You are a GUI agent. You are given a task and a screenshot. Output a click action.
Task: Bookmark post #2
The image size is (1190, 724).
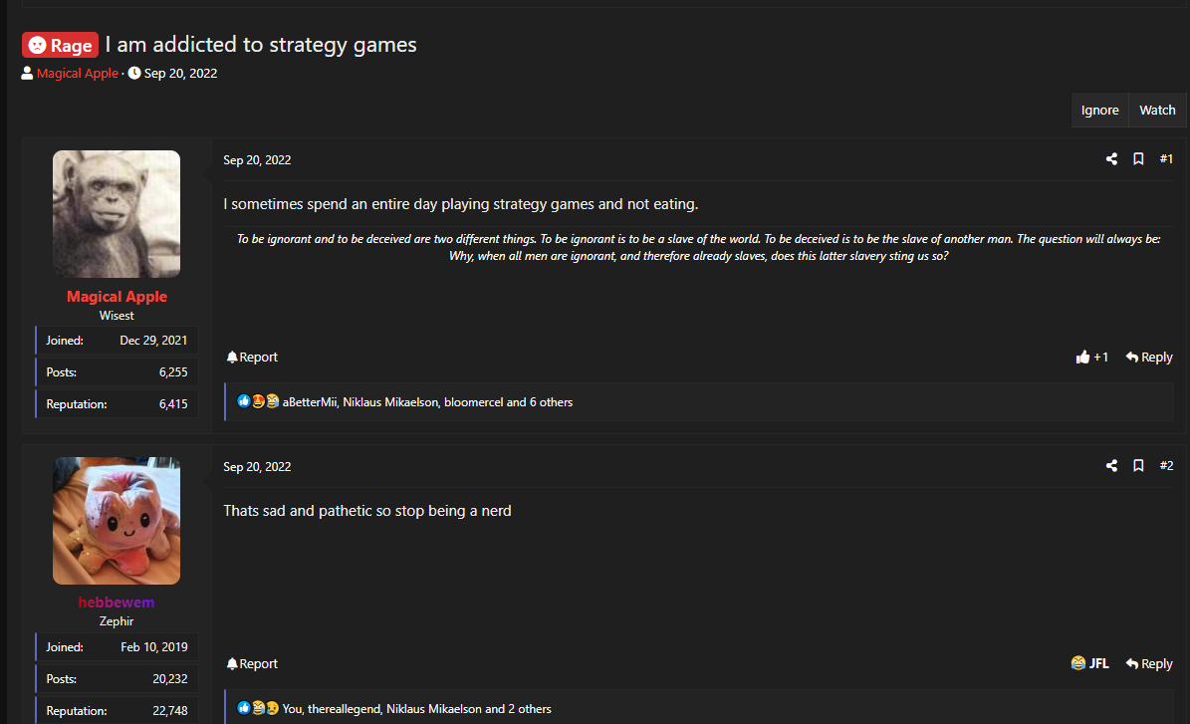tap(1138, 465)
